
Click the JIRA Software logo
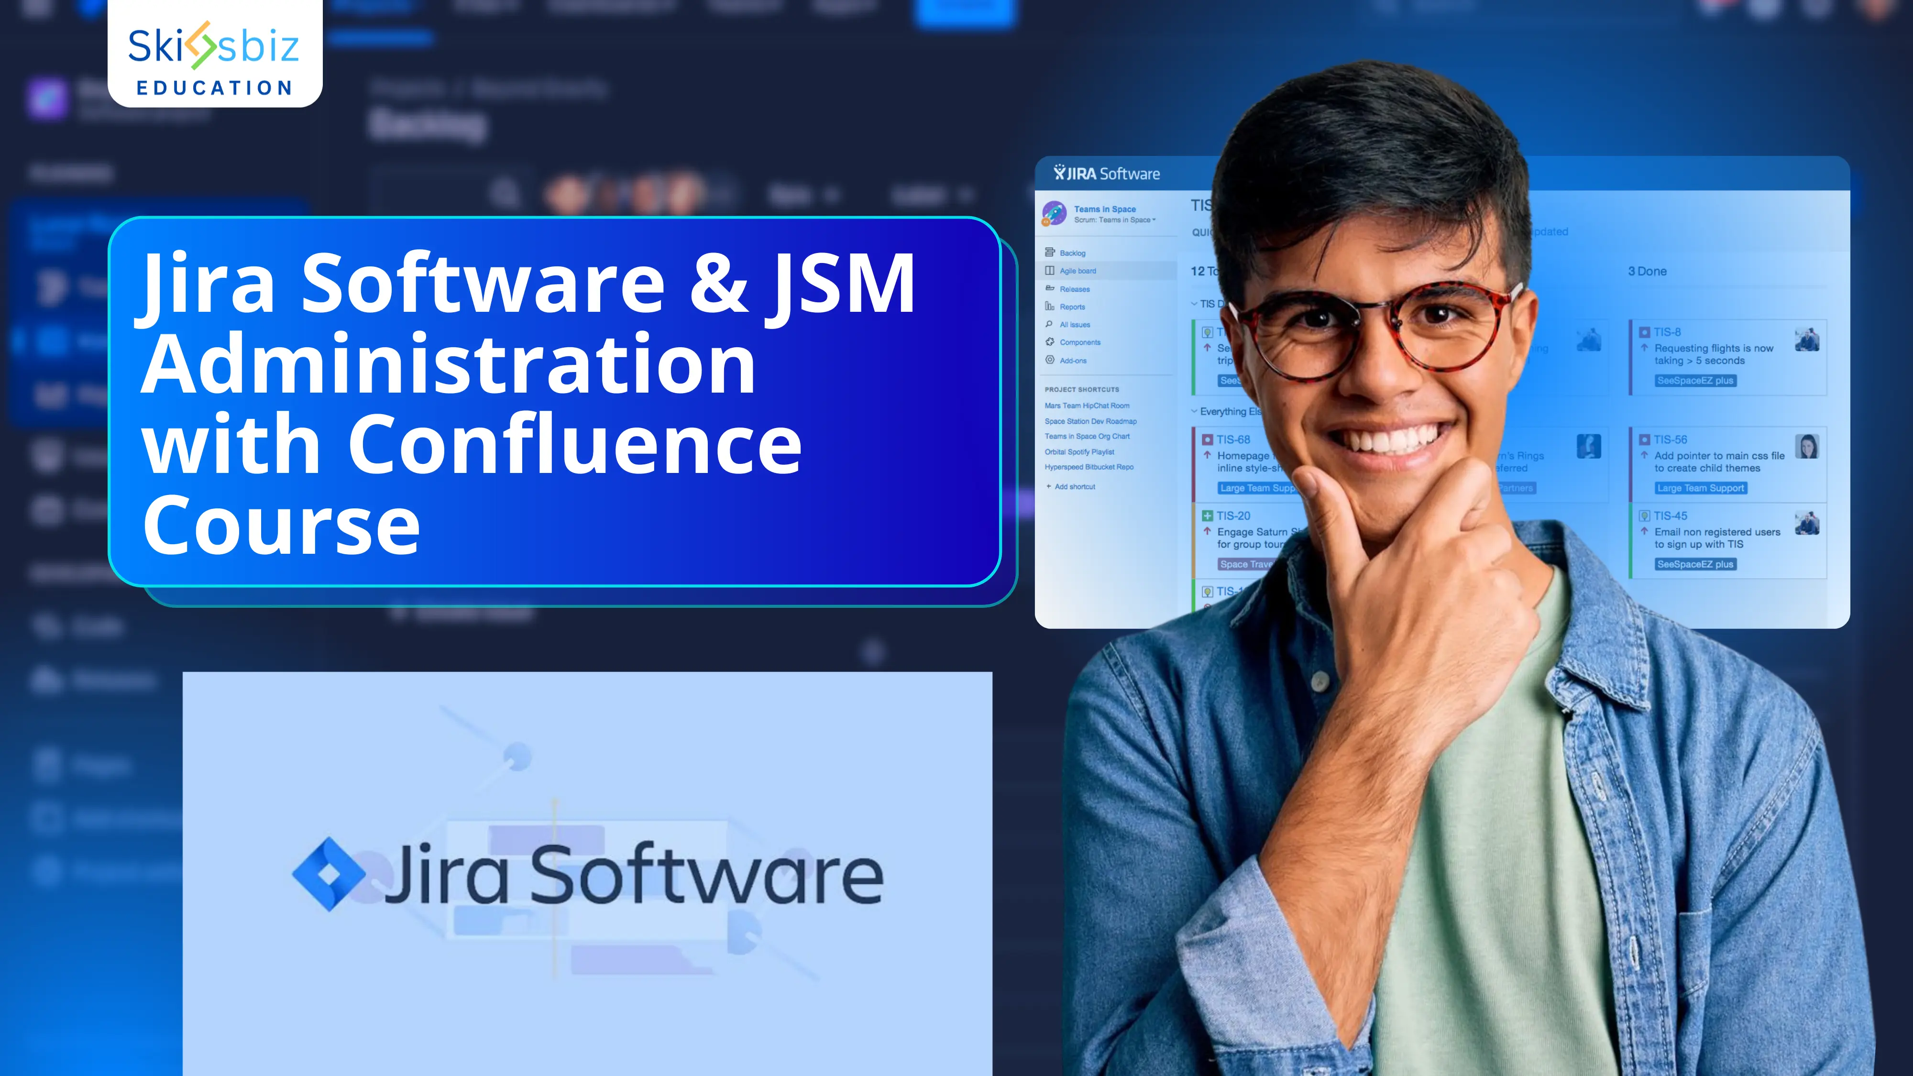click(x=1107, y=173)
